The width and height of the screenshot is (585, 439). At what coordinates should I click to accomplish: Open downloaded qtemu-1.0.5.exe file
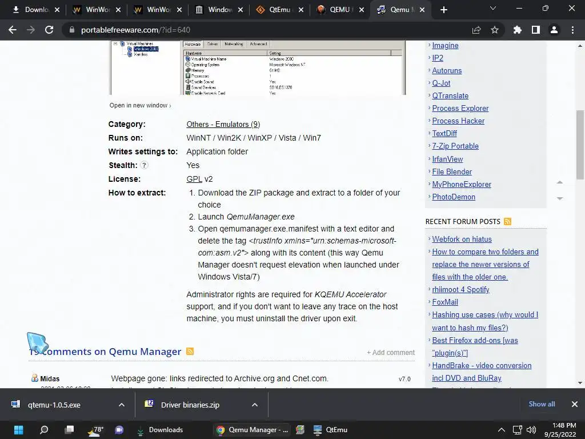(x=54, y=405)
